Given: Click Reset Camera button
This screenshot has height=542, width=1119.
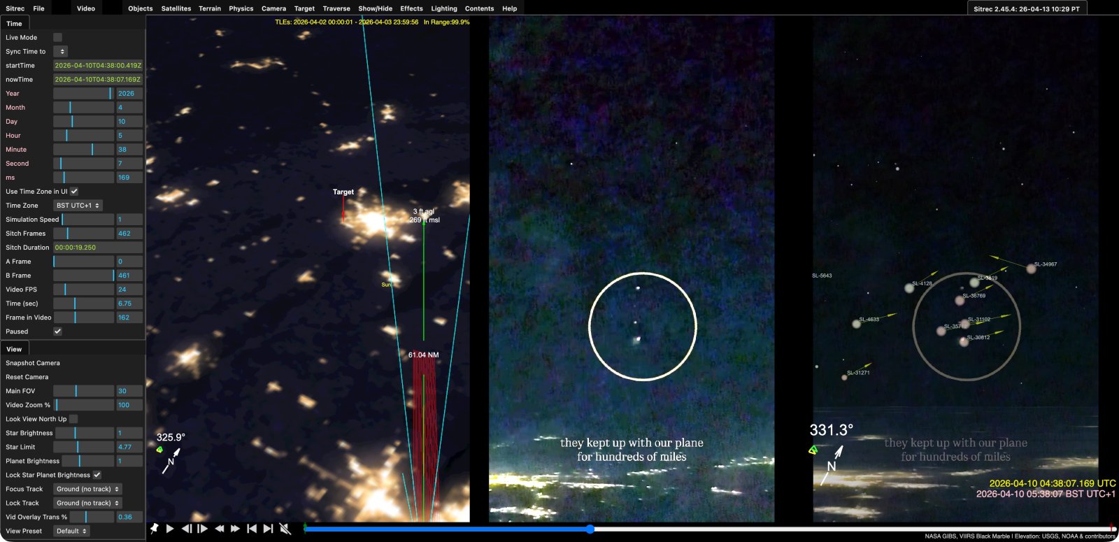Looking at the screenshot, I should (27, 377).
